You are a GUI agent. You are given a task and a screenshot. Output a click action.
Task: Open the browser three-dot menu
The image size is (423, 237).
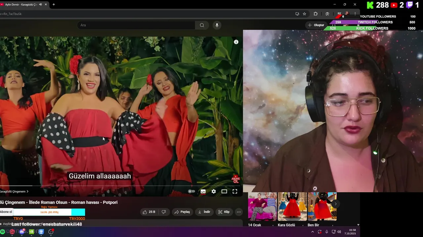(355, 14)
